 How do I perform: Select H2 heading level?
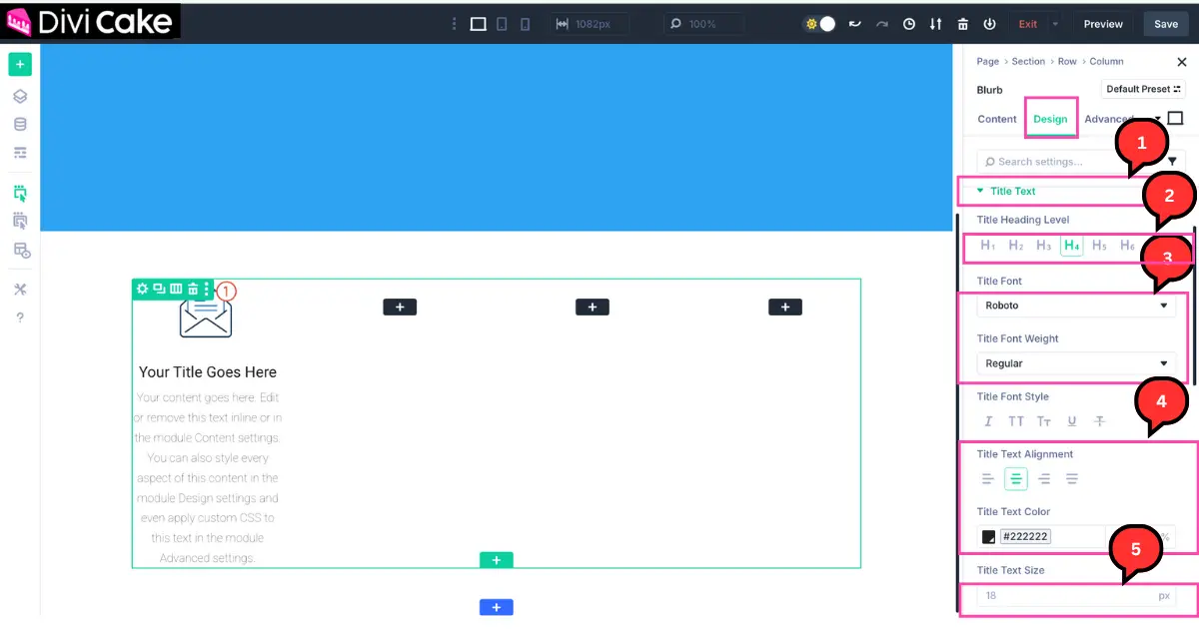click(x=1015, y=246)
